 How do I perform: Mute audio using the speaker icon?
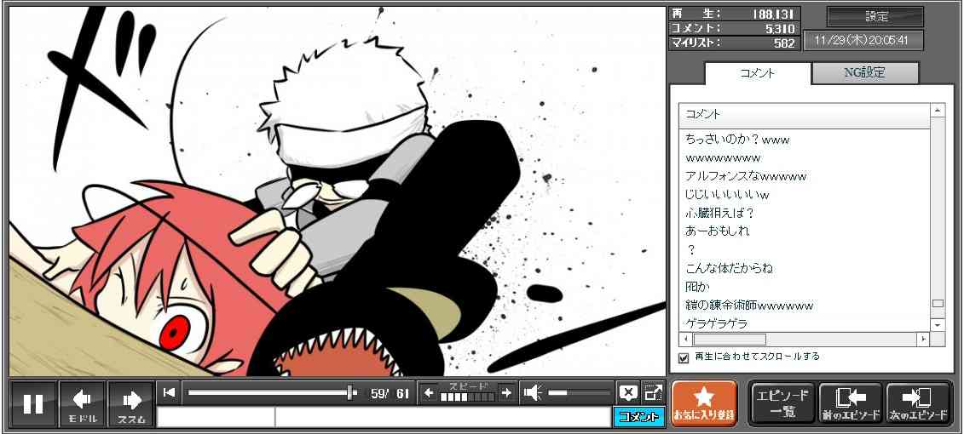click(x=534, y=392)
